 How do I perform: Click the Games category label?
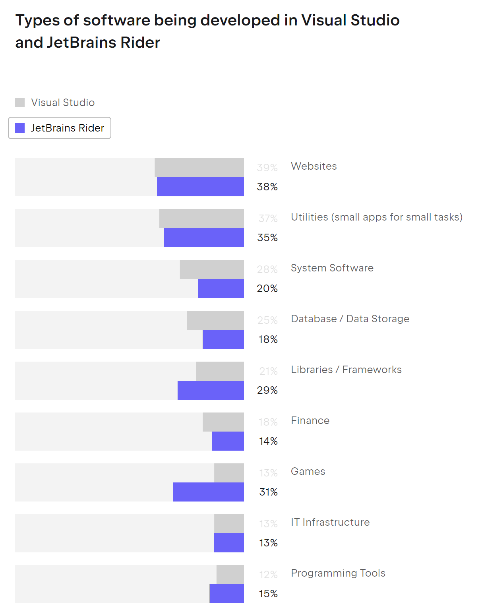coord(308,471)
